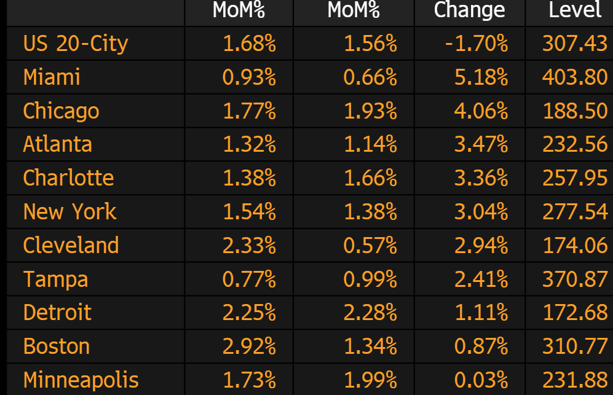613x395 pixels.
Task: Select Chicago's 188.50 level cell
Action: [x=575, y=111]
